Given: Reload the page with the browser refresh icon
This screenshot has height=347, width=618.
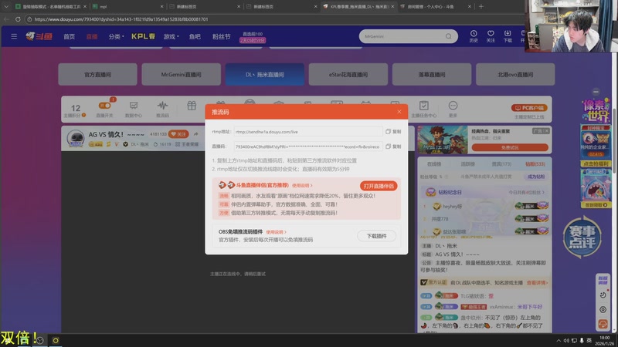Looking at the screenshot, I should pos(18,19).
